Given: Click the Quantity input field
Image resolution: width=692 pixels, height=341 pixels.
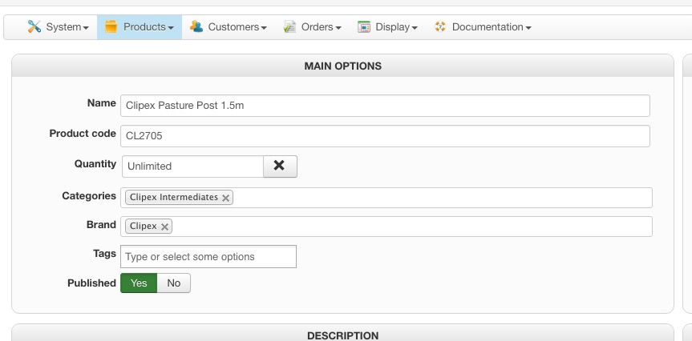Looking at the screenshot, I should [x=192, y=166].
